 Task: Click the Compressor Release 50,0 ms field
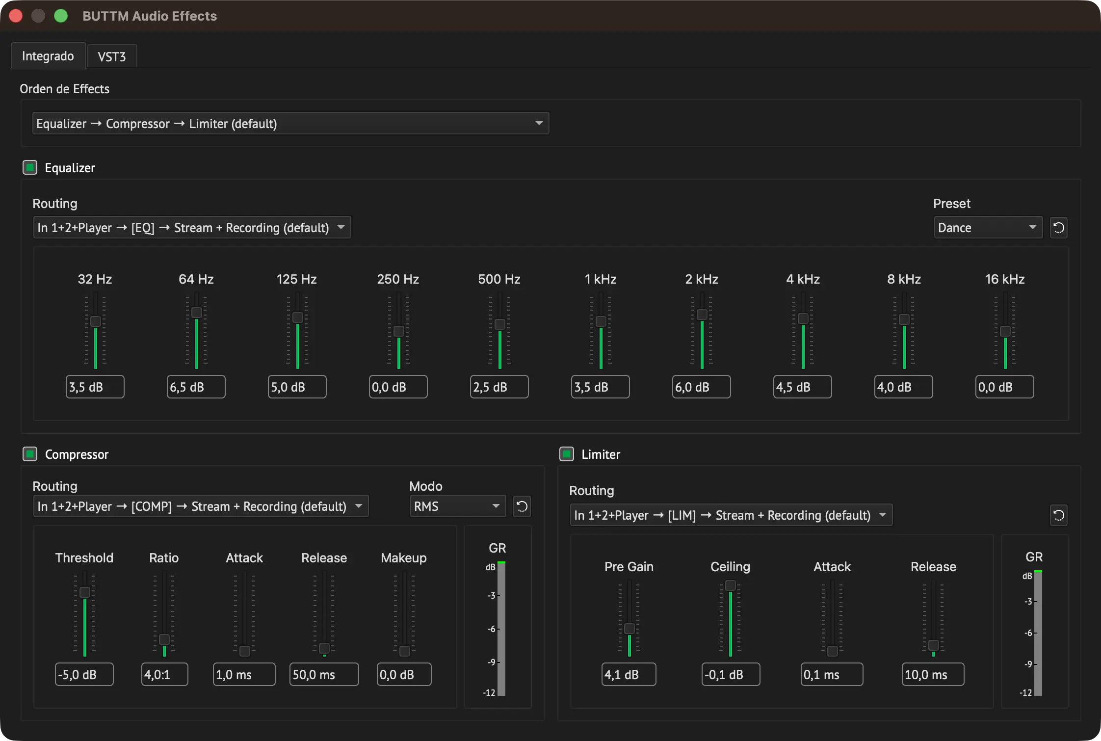324,674
